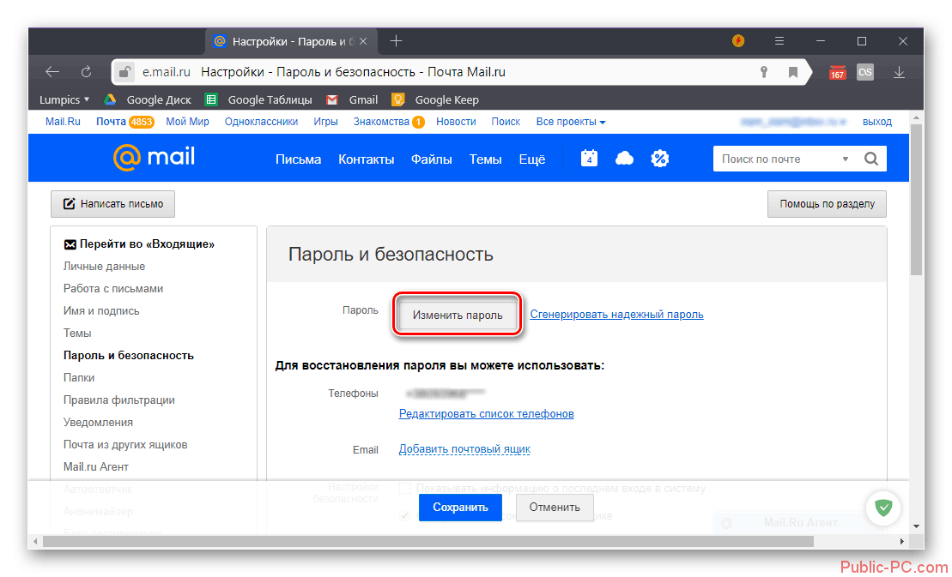Click the blue Сохранить button

click(460, 508)
